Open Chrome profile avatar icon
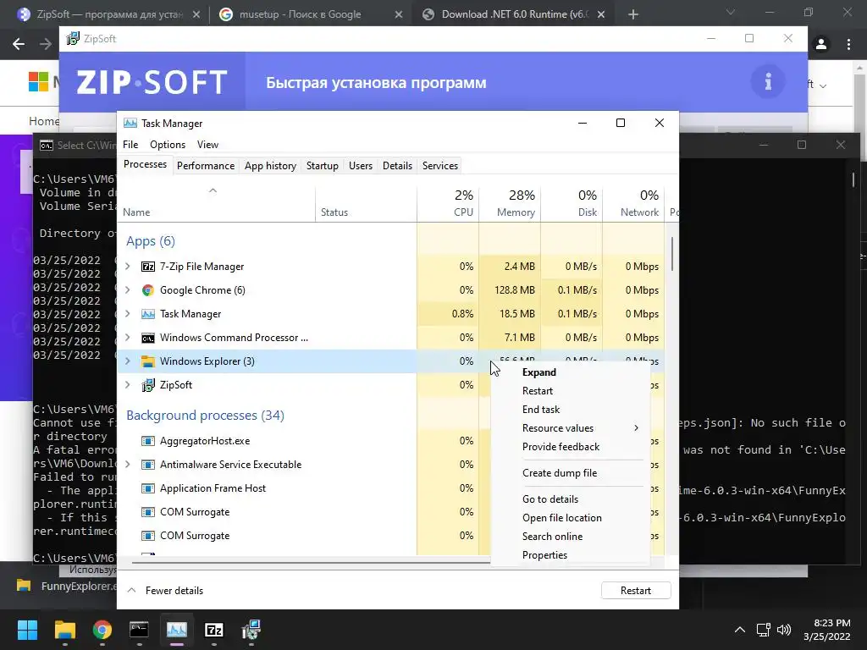The width and height of the screenshot is (867, 650). tap(821, 44)
